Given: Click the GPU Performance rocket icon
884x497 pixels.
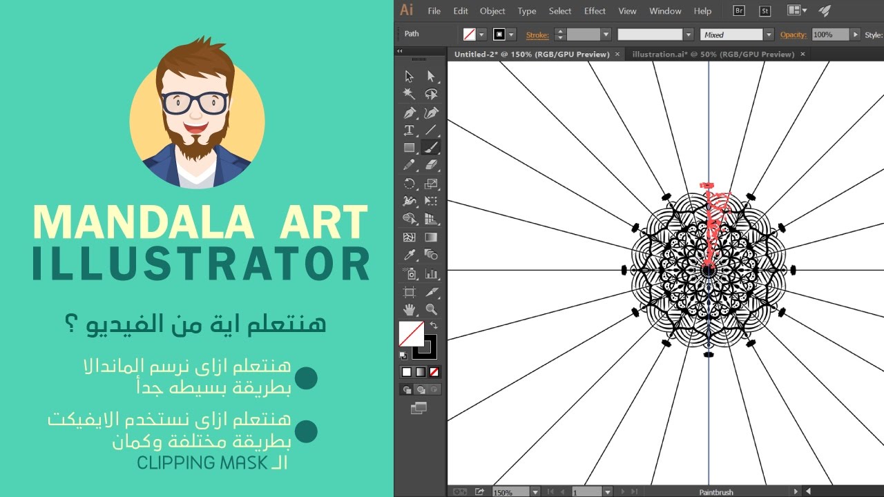Looking at the screenshot, I should tap(825, 11).
